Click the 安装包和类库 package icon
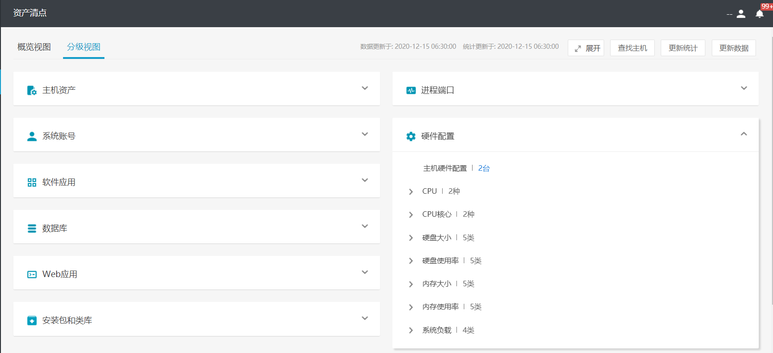 [x=32, y=320]
